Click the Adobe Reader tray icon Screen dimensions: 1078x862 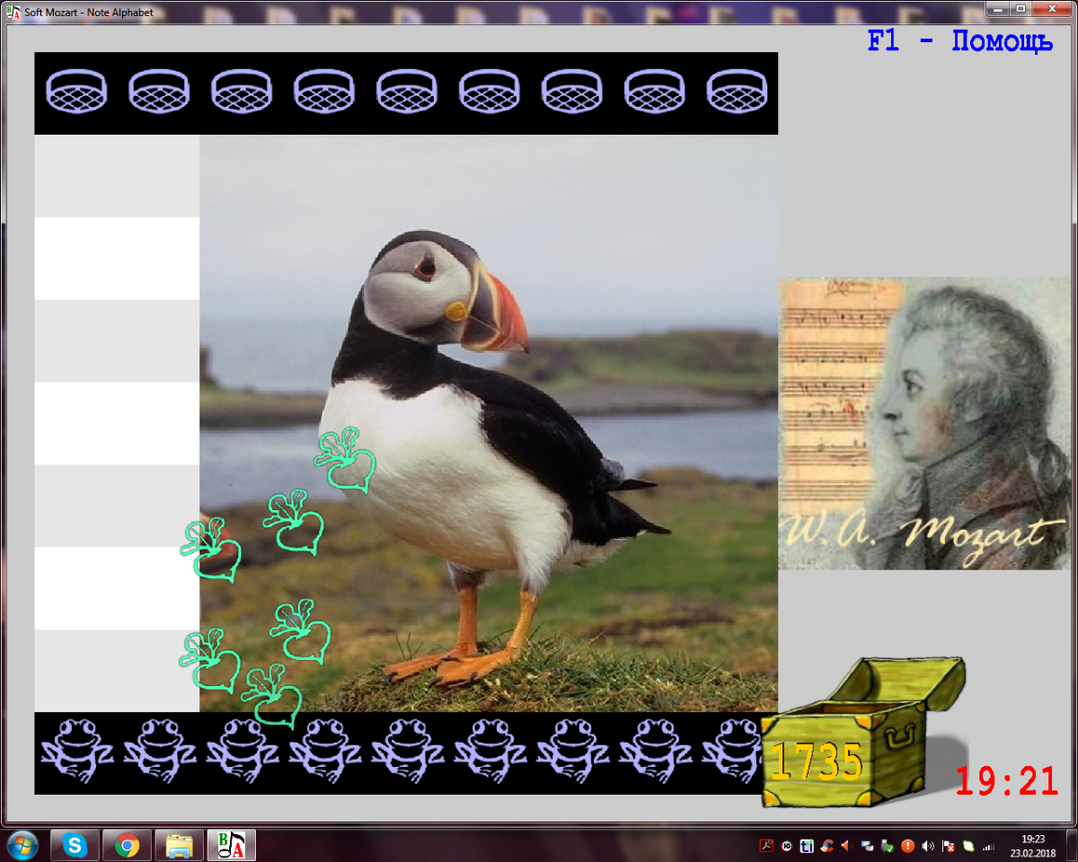click(x=766, y=846)
